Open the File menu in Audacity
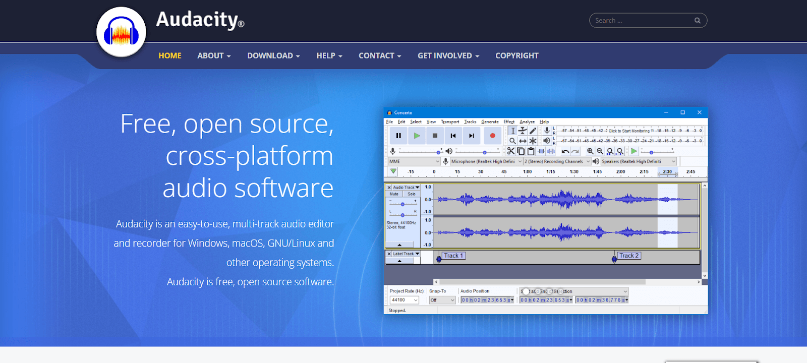 click(389, 122)
